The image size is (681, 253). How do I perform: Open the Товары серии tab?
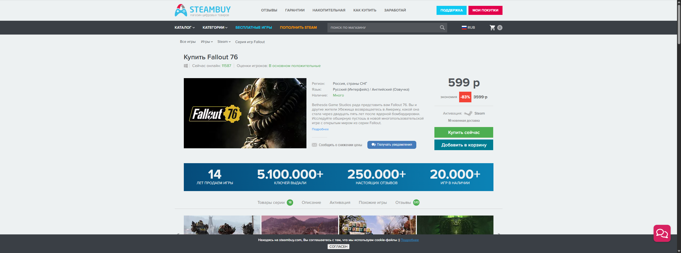click(275, 203)
